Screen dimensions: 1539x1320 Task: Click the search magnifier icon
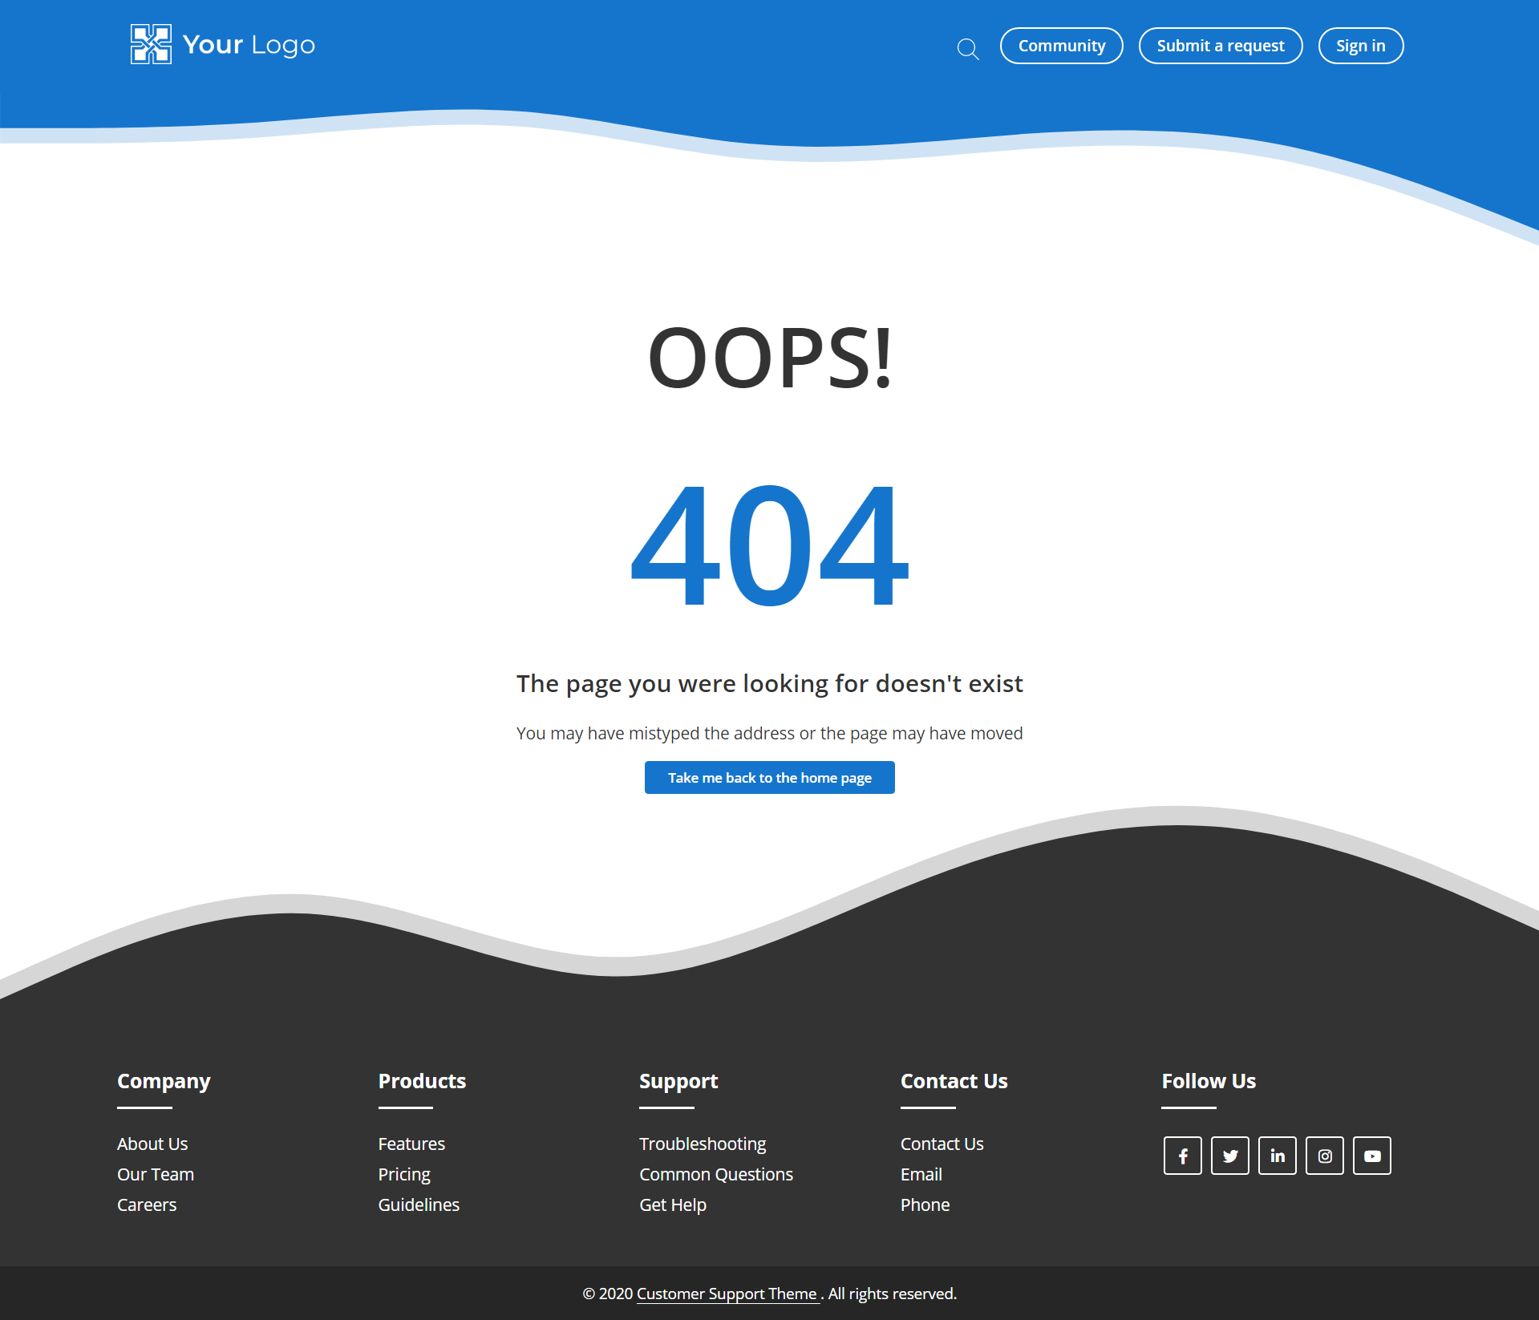coord(968,49)
